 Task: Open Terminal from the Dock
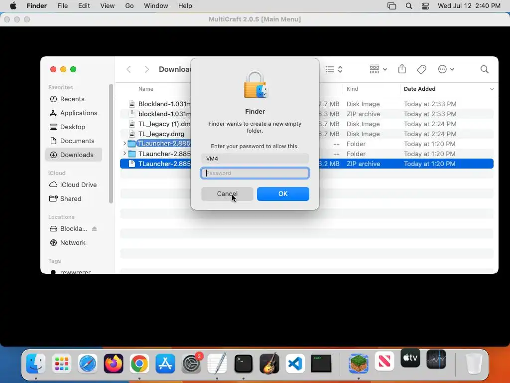click(x=243, y=364)
